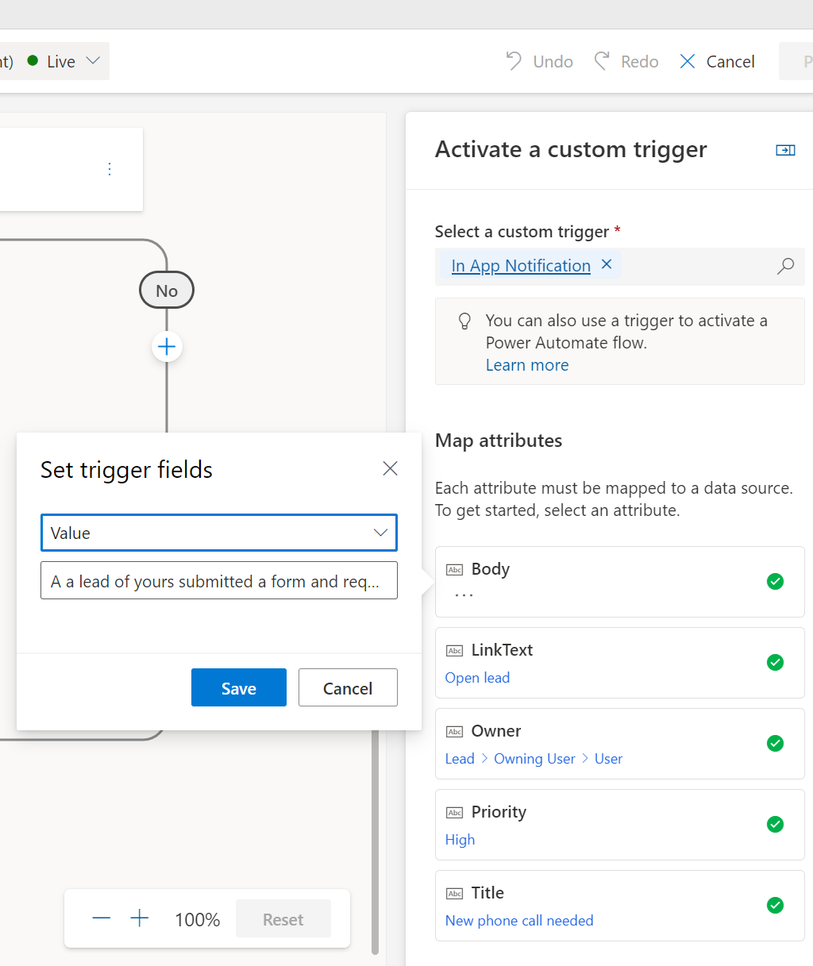Screen dimensions: 813x966
Task: Open the Learn more link
Action: tap(527, 365)
